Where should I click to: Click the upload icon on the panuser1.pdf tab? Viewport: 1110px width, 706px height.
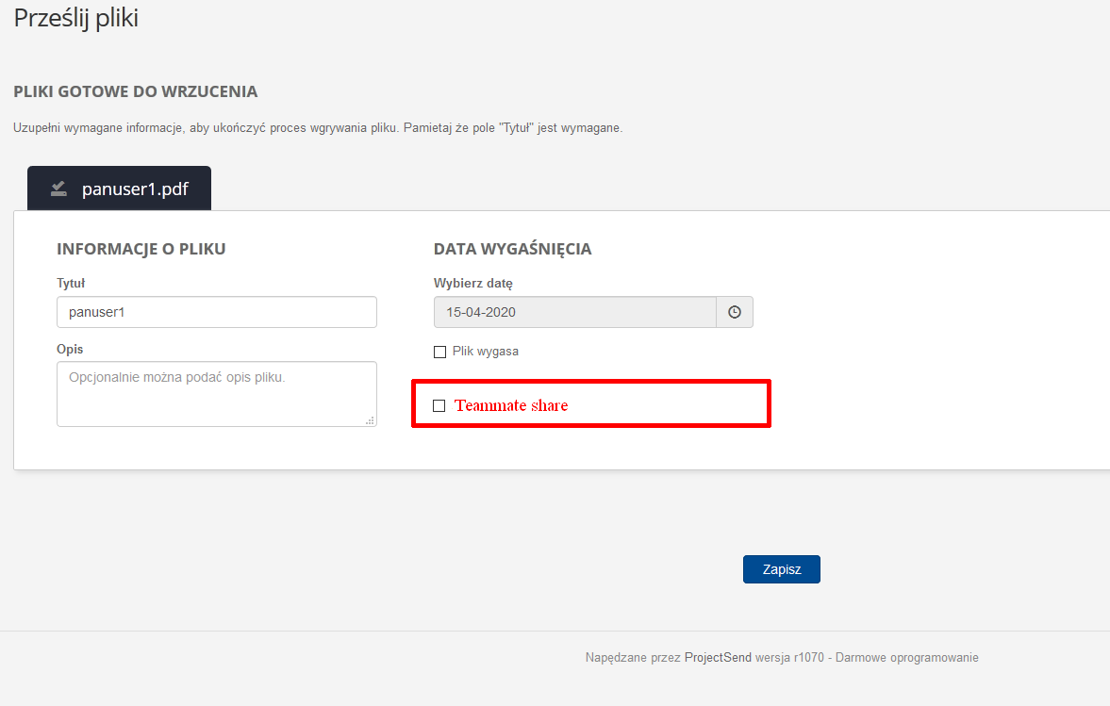point(58,188)
